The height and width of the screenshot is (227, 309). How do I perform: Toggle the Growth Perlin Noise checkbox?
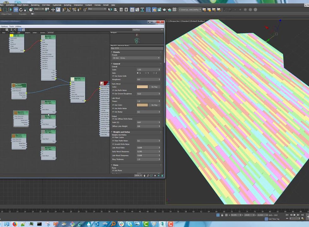113,144
